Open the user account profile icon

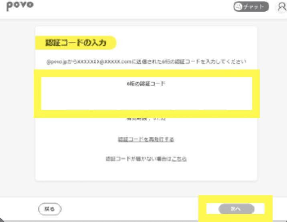point(281,7)
